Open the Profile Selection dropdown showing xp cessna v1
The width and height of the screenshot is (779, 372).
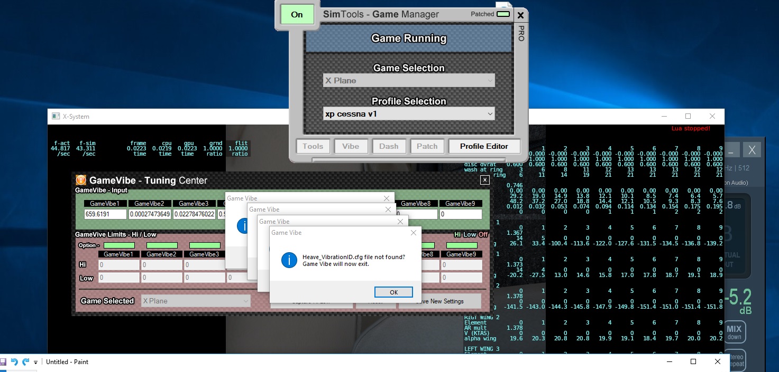[x=409, y=114]
